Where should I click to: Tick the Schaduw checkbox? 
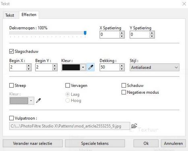point(124,85)
